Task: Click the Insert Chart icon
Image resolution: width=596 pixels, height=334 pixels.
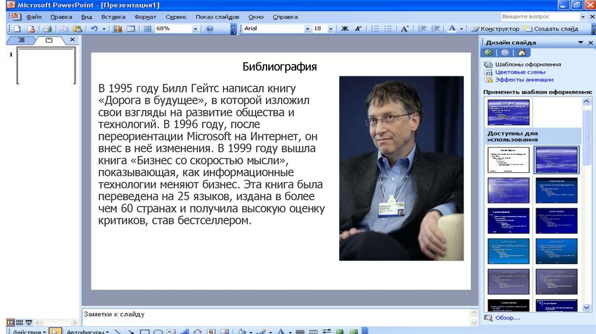Action: pyautogui.click(x=118, y=29)
